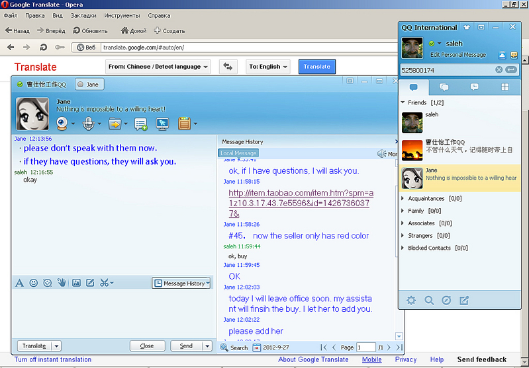The image size is (529, 368).
Task: Open the Инструменты menu in Opera
Action: 122,15
